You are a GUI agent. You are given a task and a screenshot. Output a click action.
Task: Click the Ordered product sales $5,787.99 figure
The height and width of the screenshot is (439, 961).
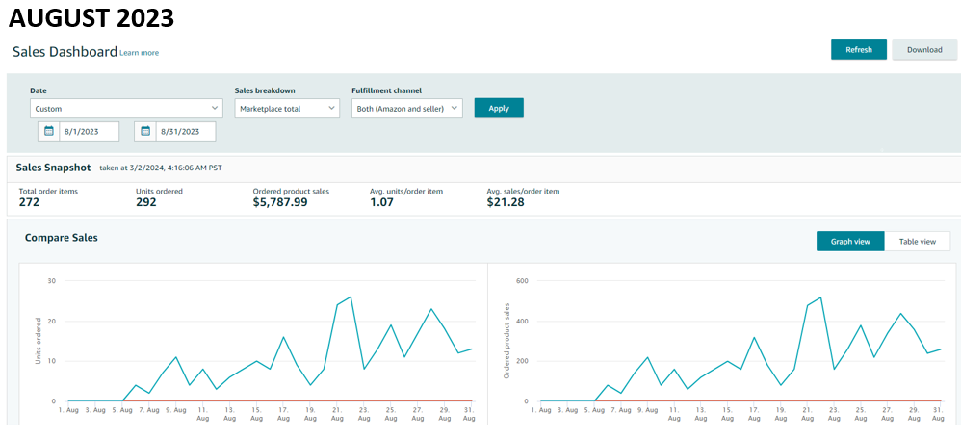[280, 203]
